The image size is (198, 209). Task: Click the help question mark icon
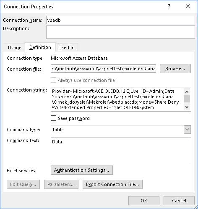point(169,6)
